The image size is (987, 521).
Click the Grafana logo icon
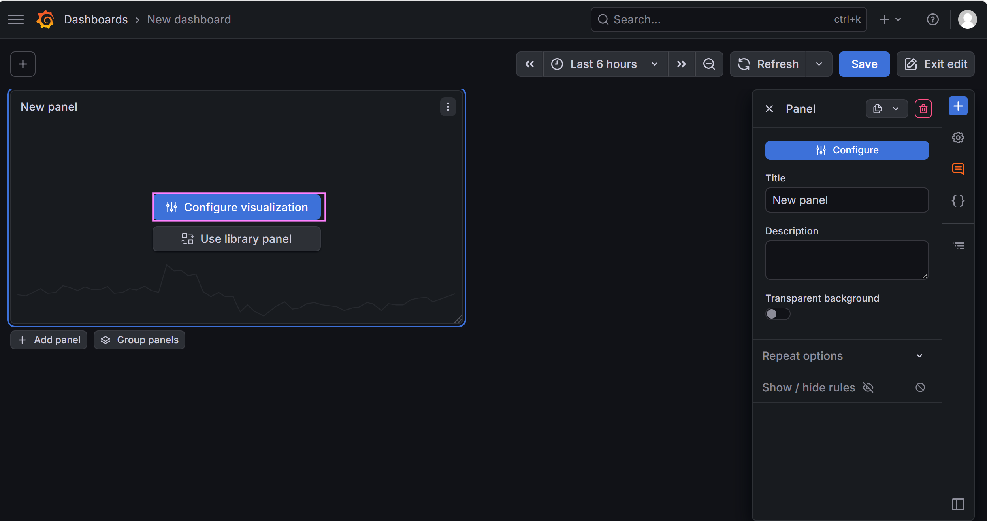click(x=45, y=19)
